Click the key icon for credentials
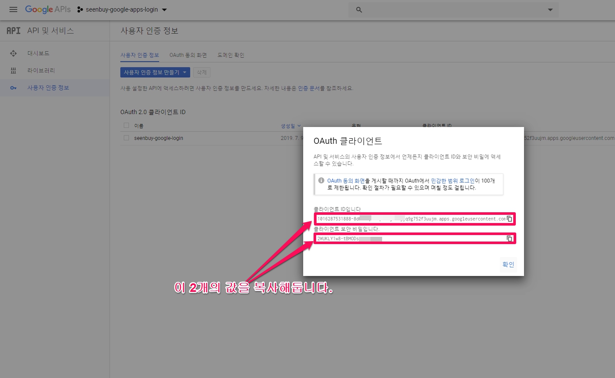Image resolution: width=615 pixels, height=378 pixels. 13,88
